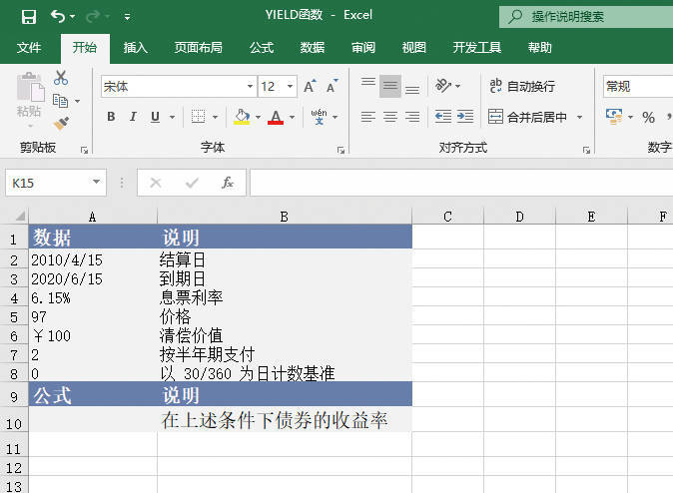Screen dimensions: 673x493
Task: Click the text orientation icon
Action: [445, 87]
